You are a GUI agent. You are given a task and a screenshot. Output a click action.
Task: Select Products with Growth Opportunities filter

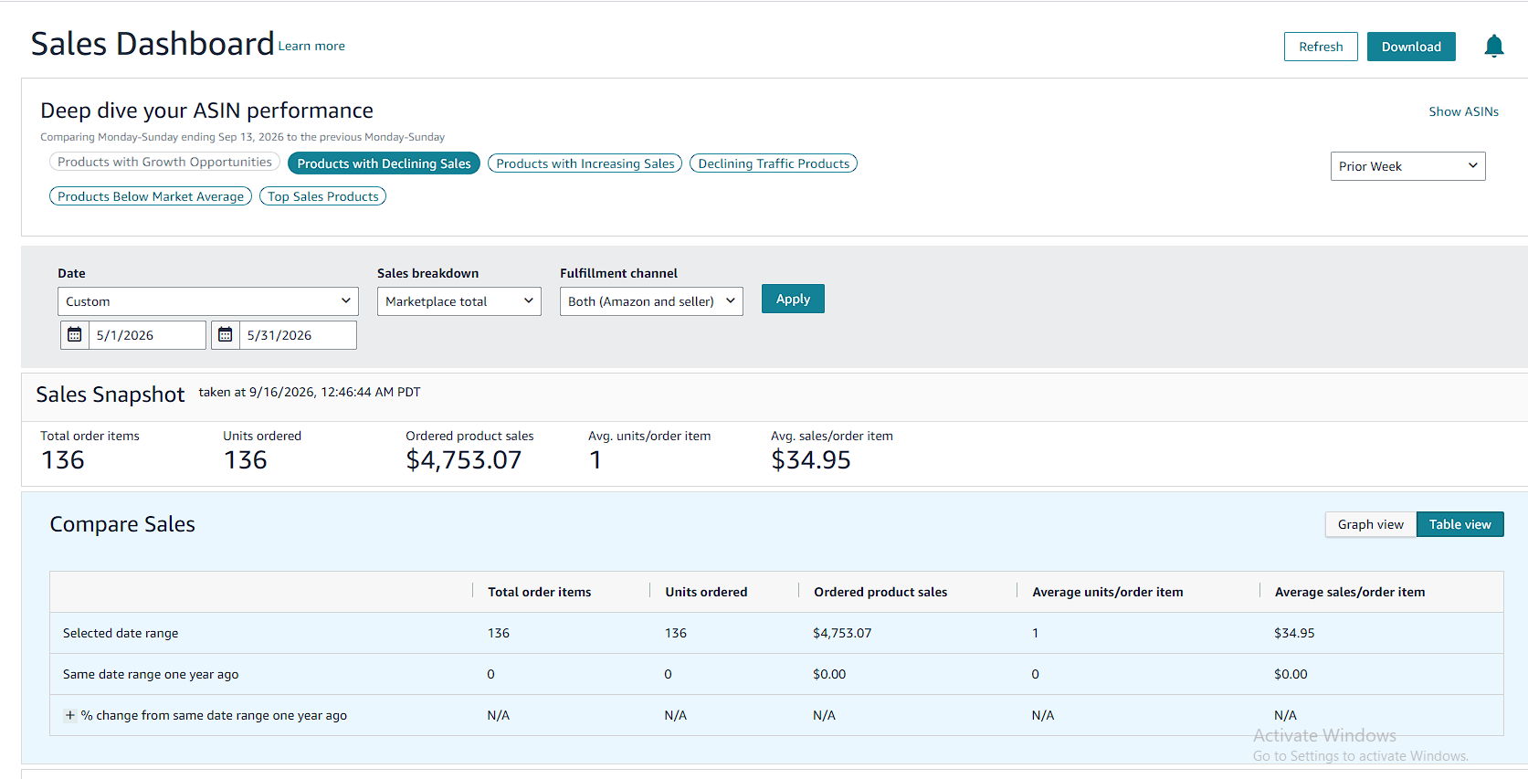[164, 162]
